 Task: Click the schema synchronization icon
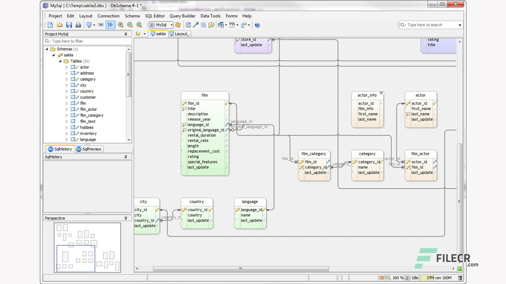point(244,25)
